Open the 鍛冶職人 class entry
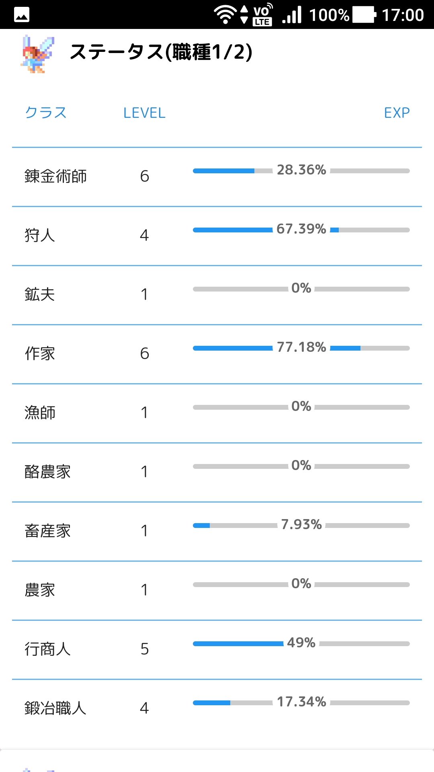 (55, 708)
